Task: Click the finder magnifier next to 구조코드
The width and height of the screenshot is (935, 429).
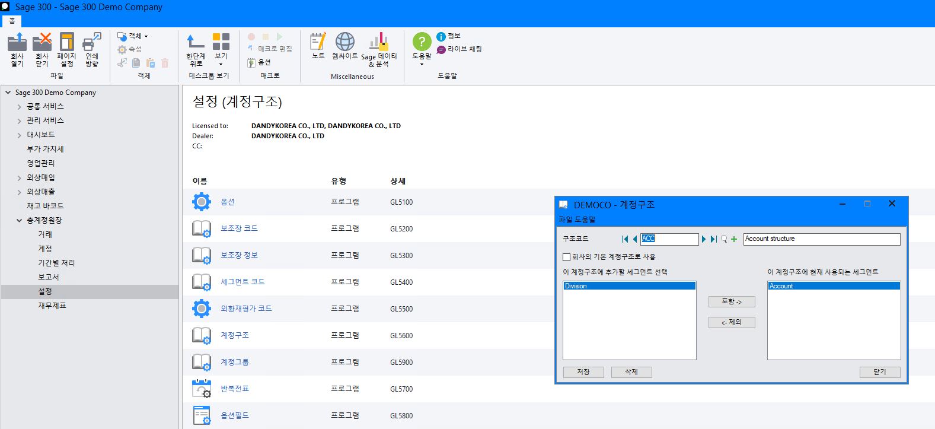Action: (x=724, y=239)
